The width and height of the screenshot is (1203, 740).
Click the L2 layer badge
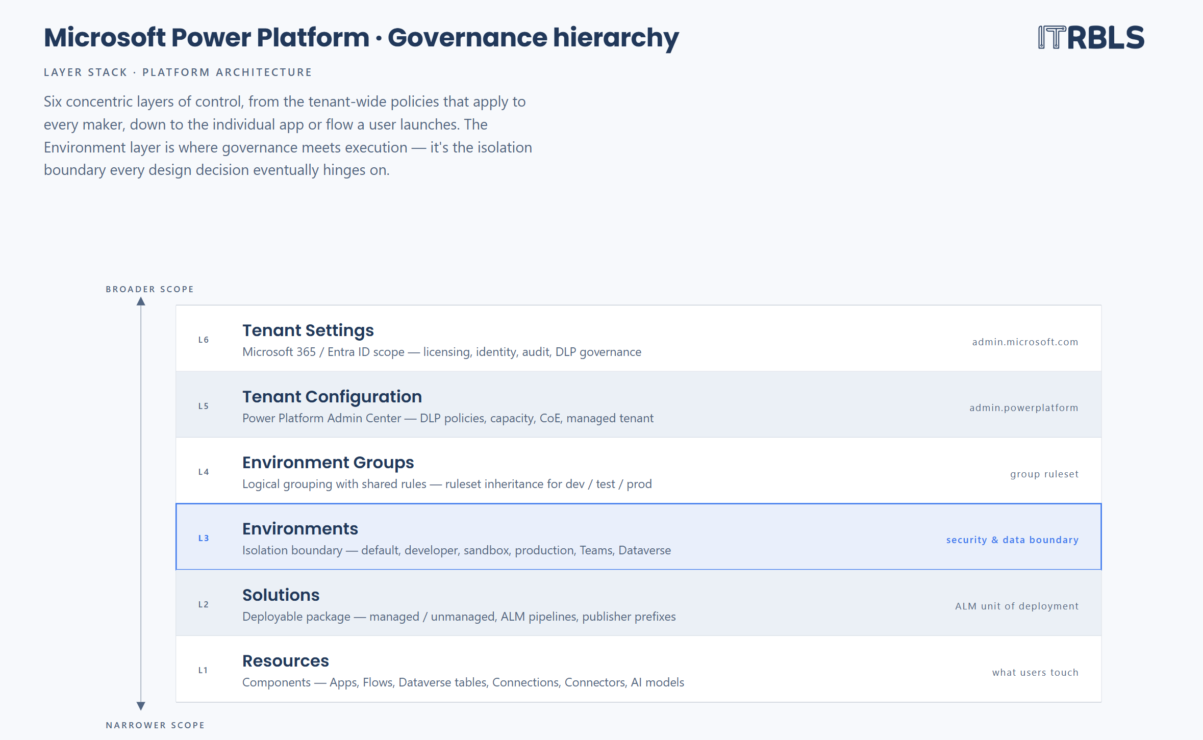pos(204,604)
